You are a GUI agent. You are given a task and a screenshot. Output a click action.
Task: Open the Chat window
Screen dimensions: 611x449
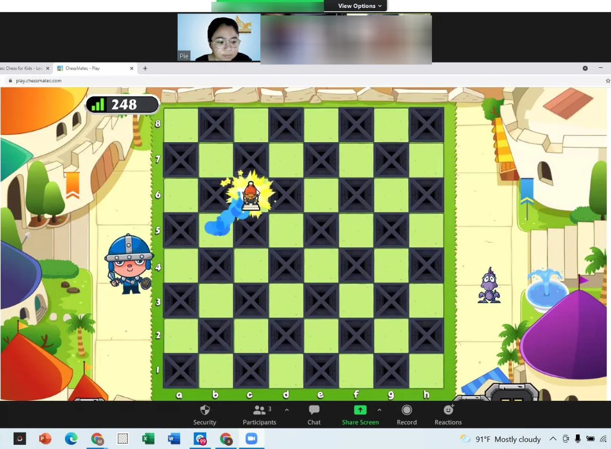coord(314,414)
